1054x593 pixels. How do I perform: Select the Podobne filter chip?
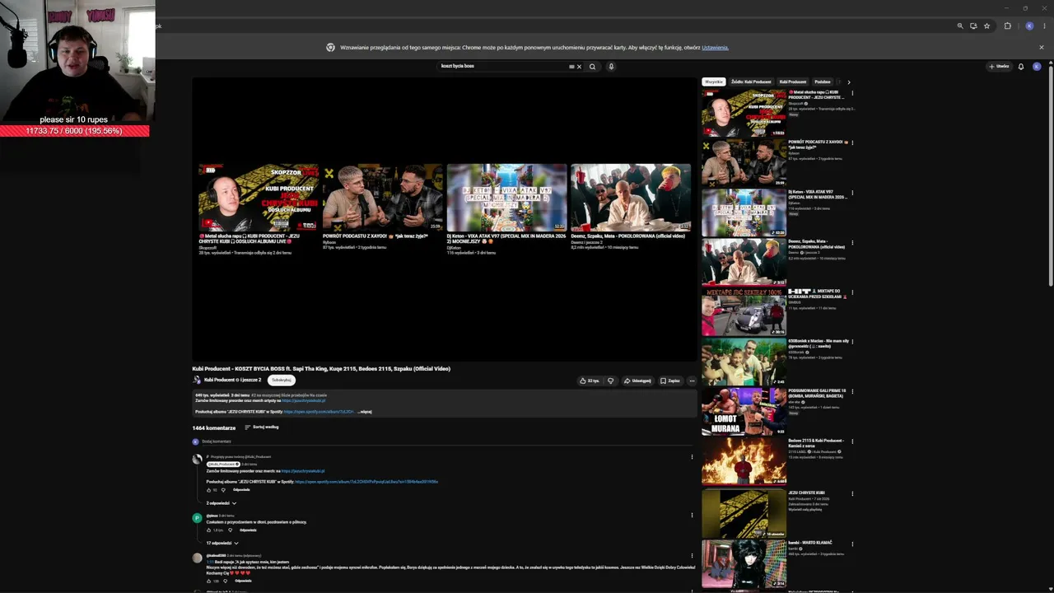click(823, 82)
